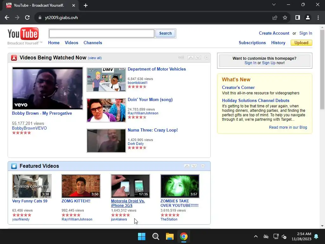
Task: Open the tab search chevron in title bar
Action: point(274,4)
